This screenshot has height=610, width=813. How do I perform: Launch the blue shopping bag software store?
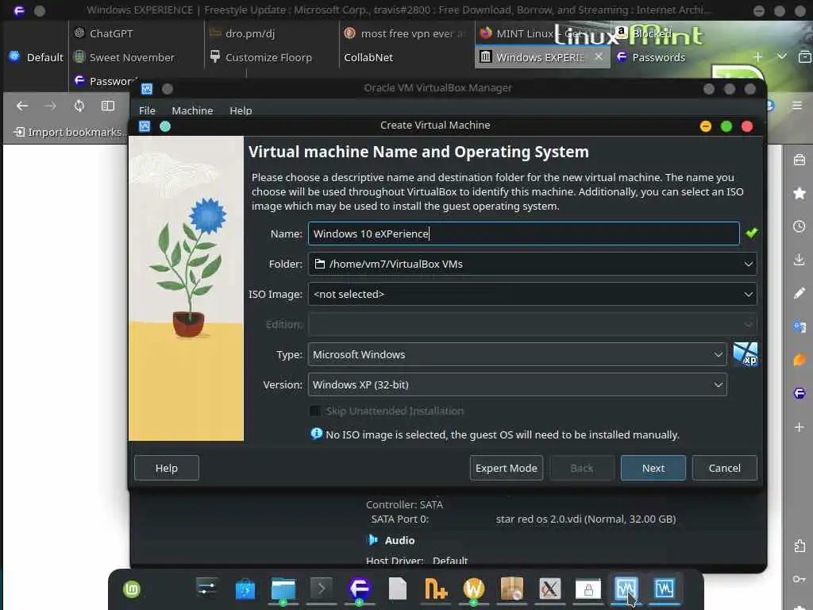[x=245, y=589]
